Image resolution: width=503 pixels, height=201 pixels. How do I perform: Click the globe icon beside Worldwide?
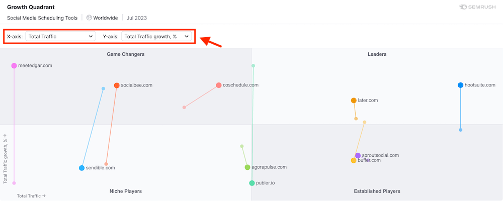[x=89, y=18]
